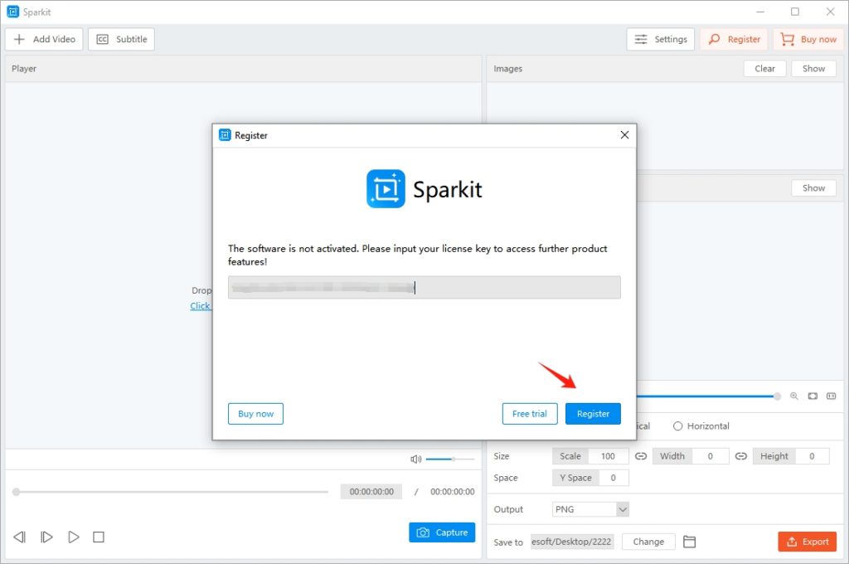The width and height of the screenshot is (849, 564).
Task: Click the video seek bar handle
Action: click(x=17, y=492)
